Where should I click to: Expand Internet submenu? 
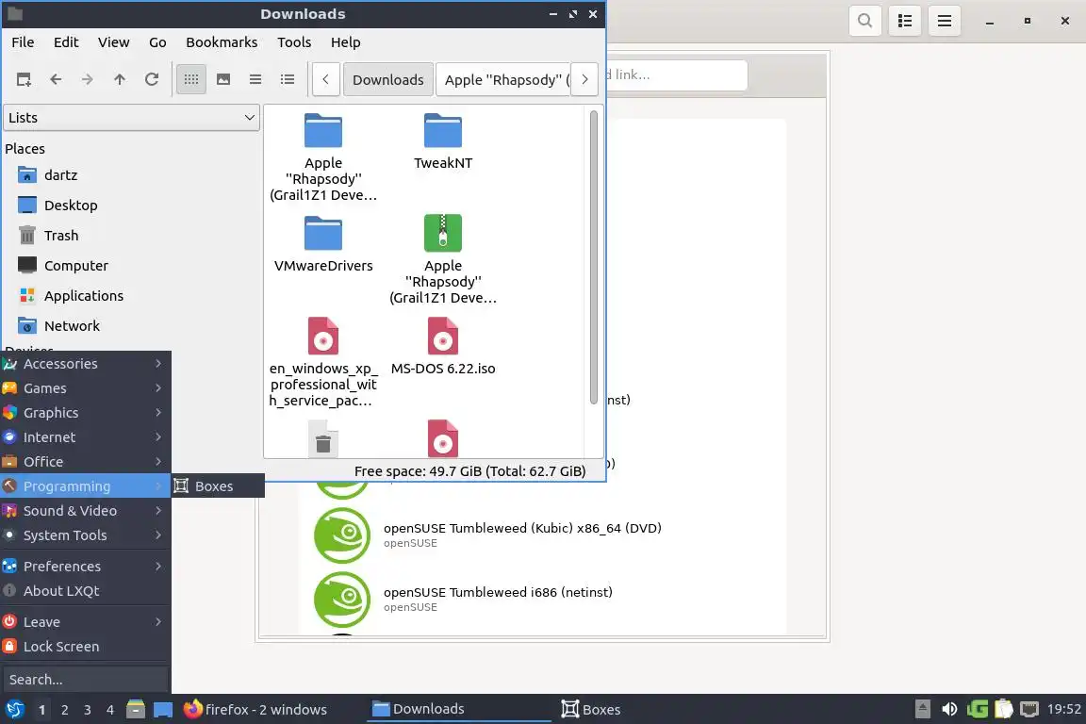click(x=85, y=437)
